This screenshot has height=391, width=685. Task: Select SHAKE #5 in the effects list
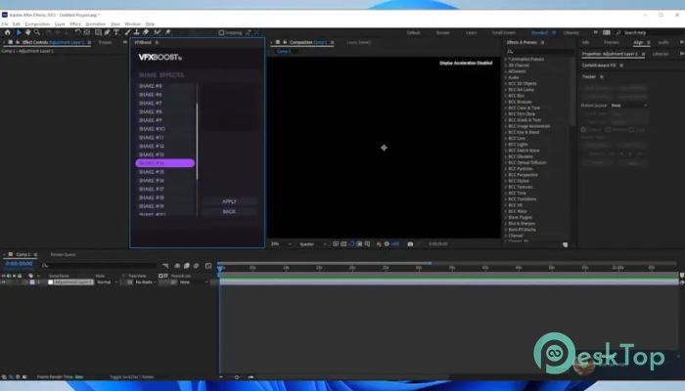pyautogui.click(x=164, y=86)
